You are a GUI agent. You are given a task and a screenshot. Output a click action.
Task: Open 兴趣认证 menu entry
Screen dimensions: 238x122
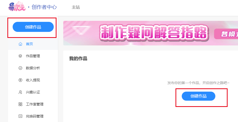pyautogui.click(x=33, y=92)
